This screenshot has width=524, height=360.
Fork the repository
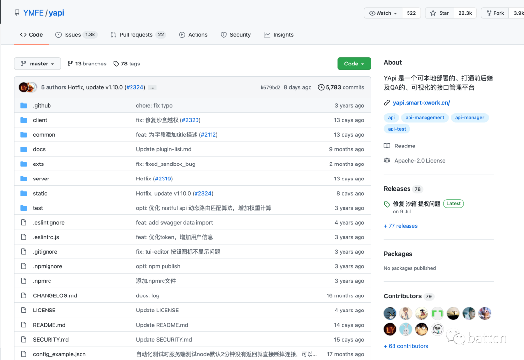(x=495, y=13)
